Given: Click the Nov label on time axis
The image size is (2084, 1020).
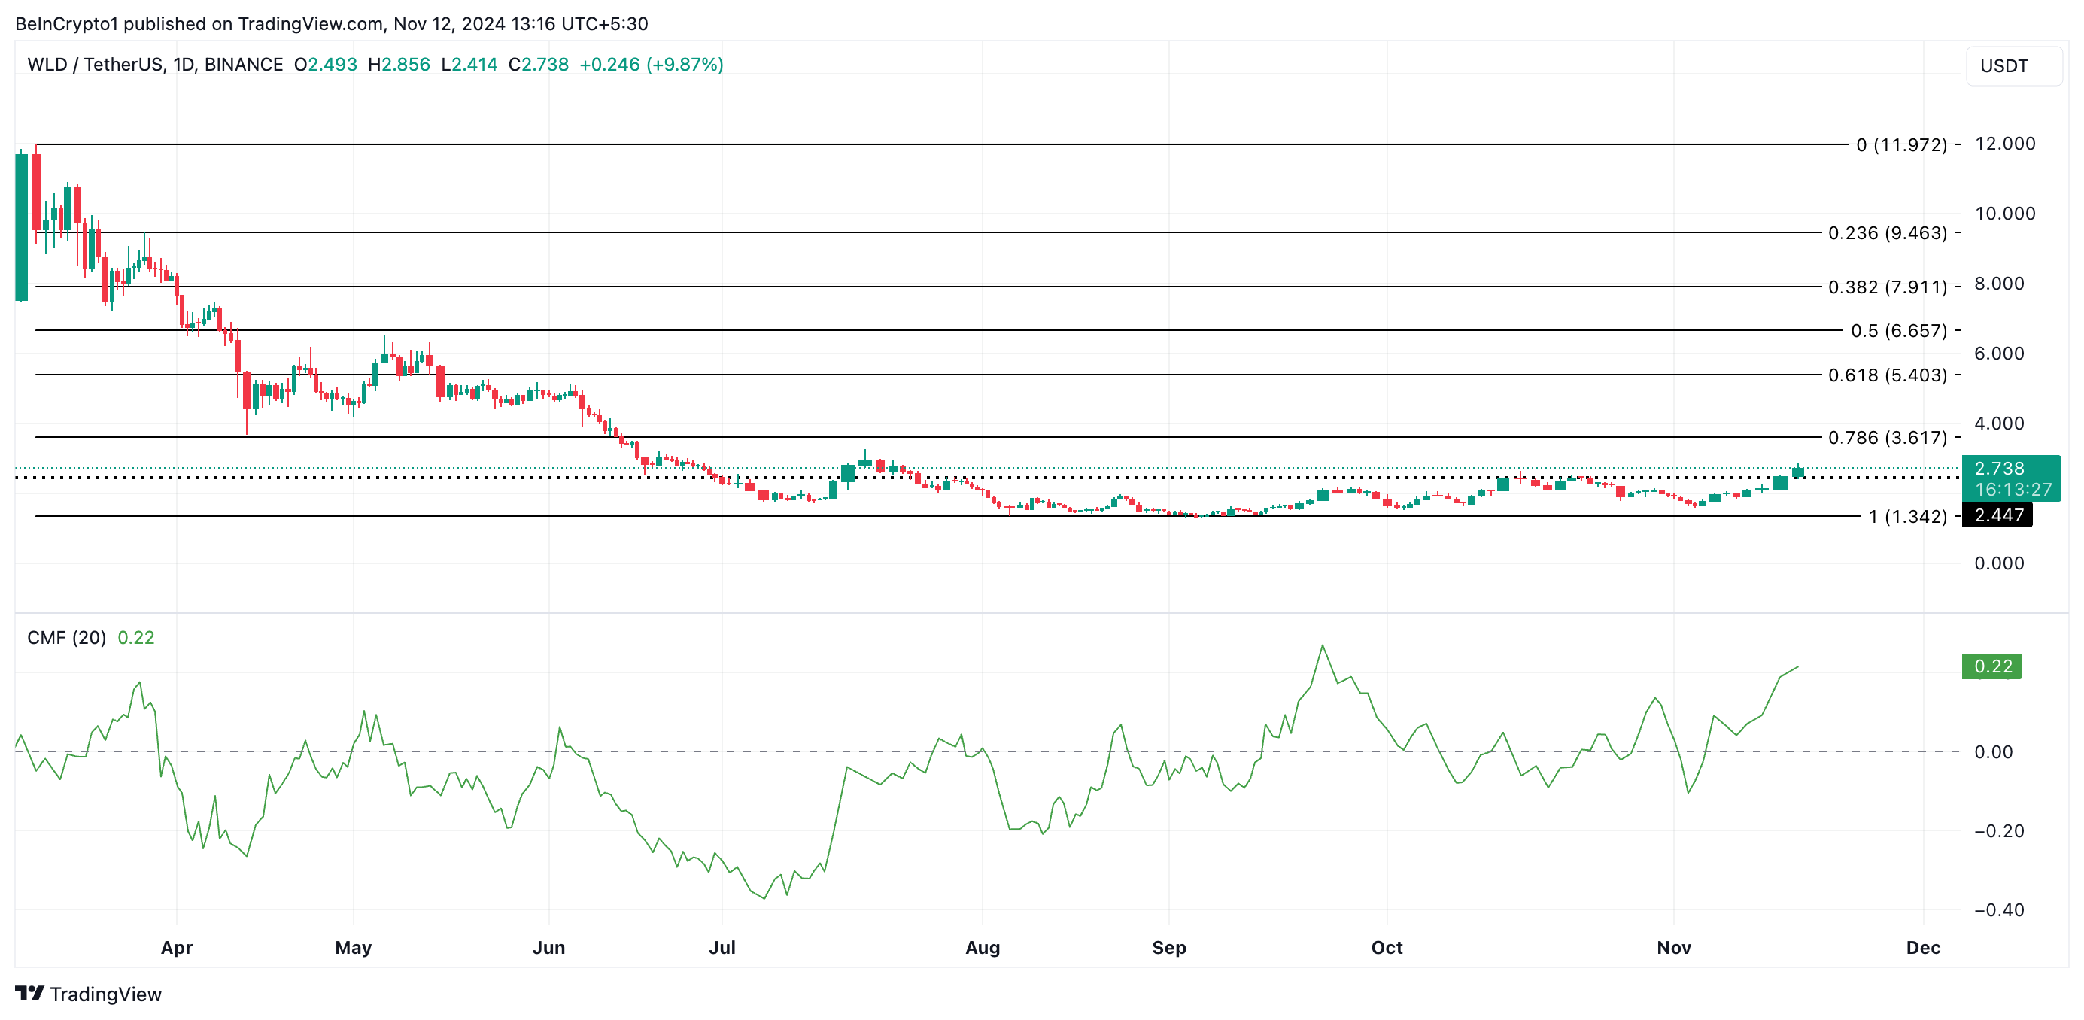Looking at the screenshot, I should click(1673, 947).
